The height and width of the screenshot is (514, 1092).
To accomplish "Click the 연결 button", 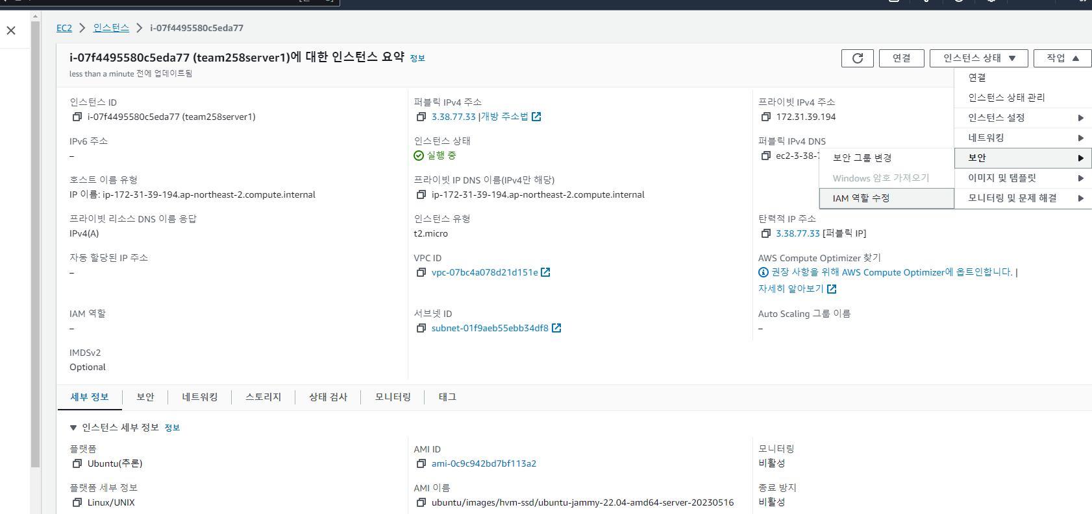I will tap(902, 58).
